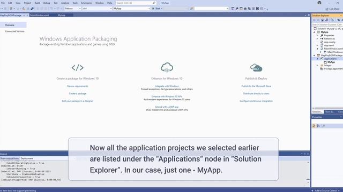
Task: Click the Enhance for Windows 10 cloud icon
Action: coord(167,68)
